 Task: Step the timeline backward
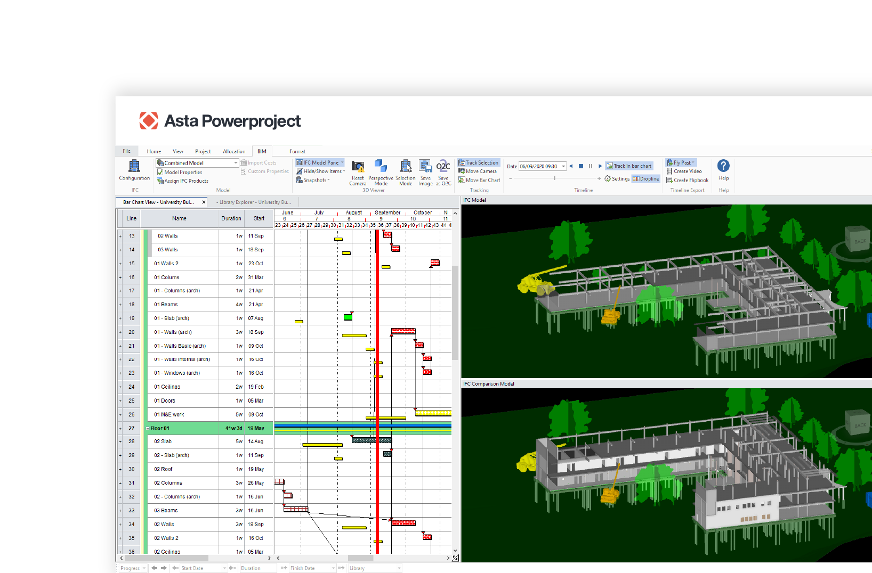(x=571, y=166)
